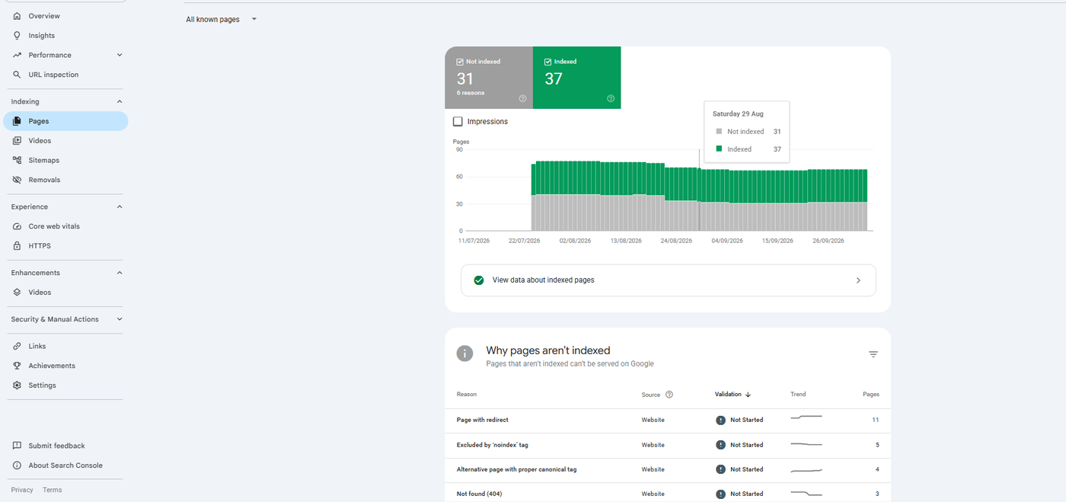Click the Core web vitals gauge icon
1066x502 pixels.
(17, 226)
